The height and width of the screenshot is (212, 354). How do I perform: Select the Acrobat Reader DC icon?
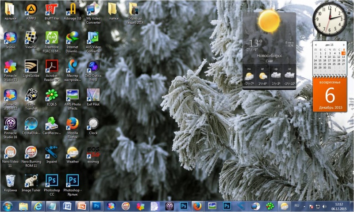click(x=52, y=66)
